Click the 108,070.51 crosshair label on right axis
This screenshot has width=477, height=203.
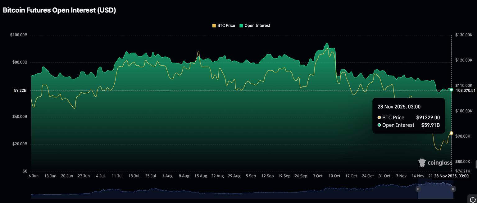click(x=465, y=90)
